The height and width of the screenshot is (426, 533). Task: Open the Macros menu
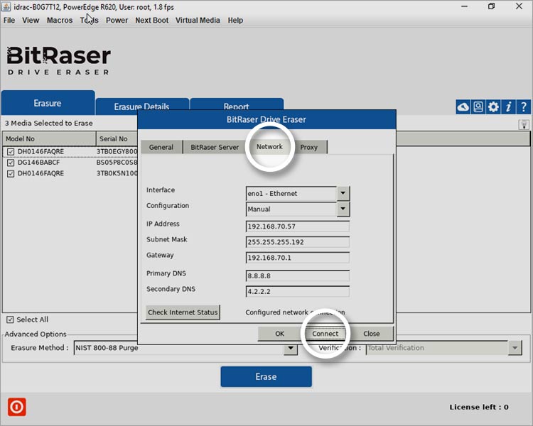[60, 21]
